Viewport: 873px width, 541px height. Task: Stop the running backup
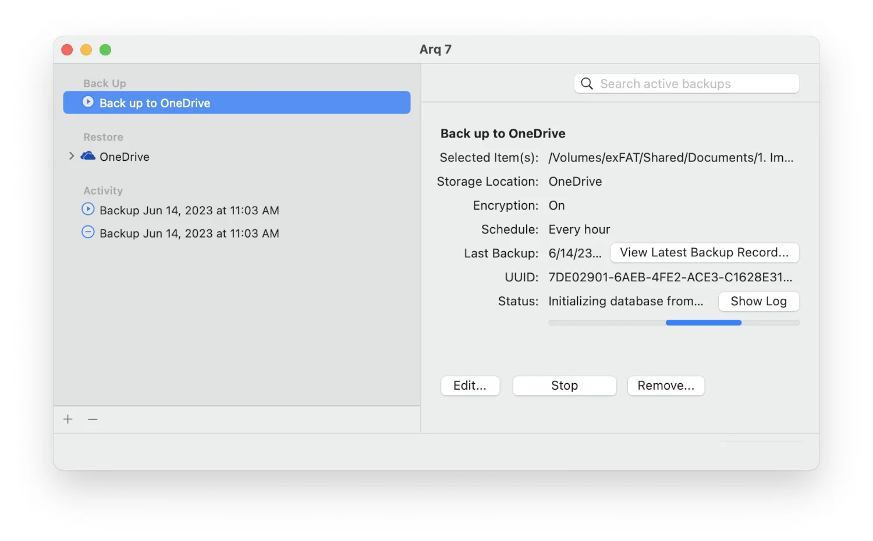click(x=564, y=386)
